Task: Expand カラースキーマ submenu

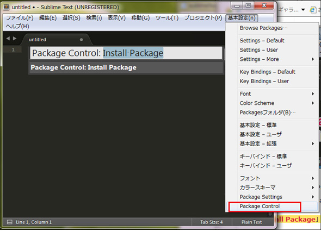Action: pyautogui.click(x=272, y=188)
